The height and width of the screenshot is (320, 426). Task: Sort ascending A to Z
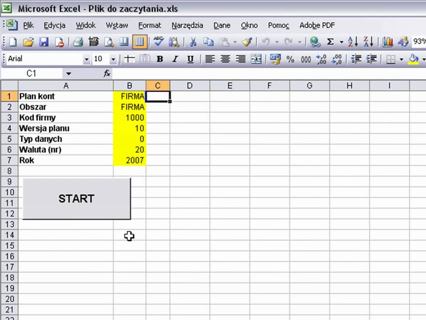pos(353,42)
